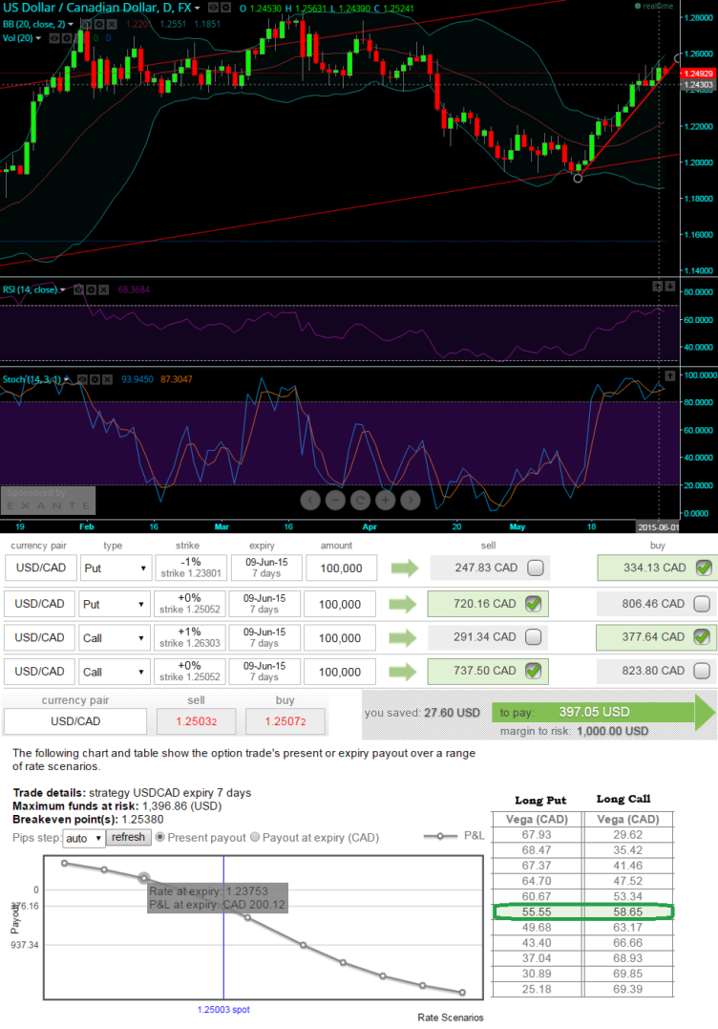Click the buy rate 1.25072 button
This screenshot has height=1029, width=718.
click(x=285, y=721)
